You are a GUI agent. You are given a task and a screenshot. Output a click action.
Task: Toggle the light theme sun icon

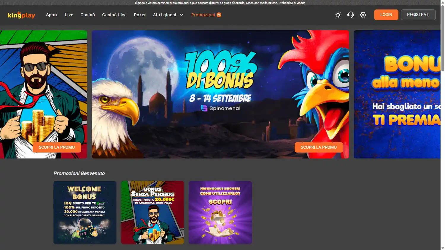click(338, 15)
